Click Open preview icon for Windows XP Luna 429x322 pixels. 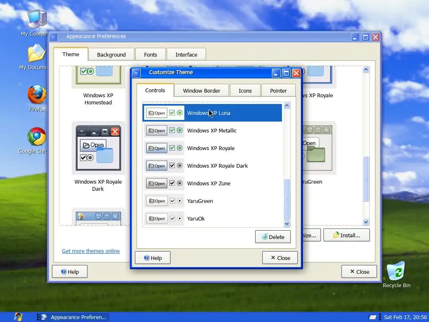pyautogui.click(x=157, y=113)
